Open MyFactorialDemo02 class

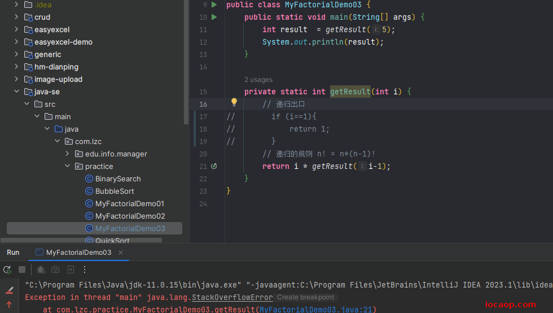coord(130,216)
